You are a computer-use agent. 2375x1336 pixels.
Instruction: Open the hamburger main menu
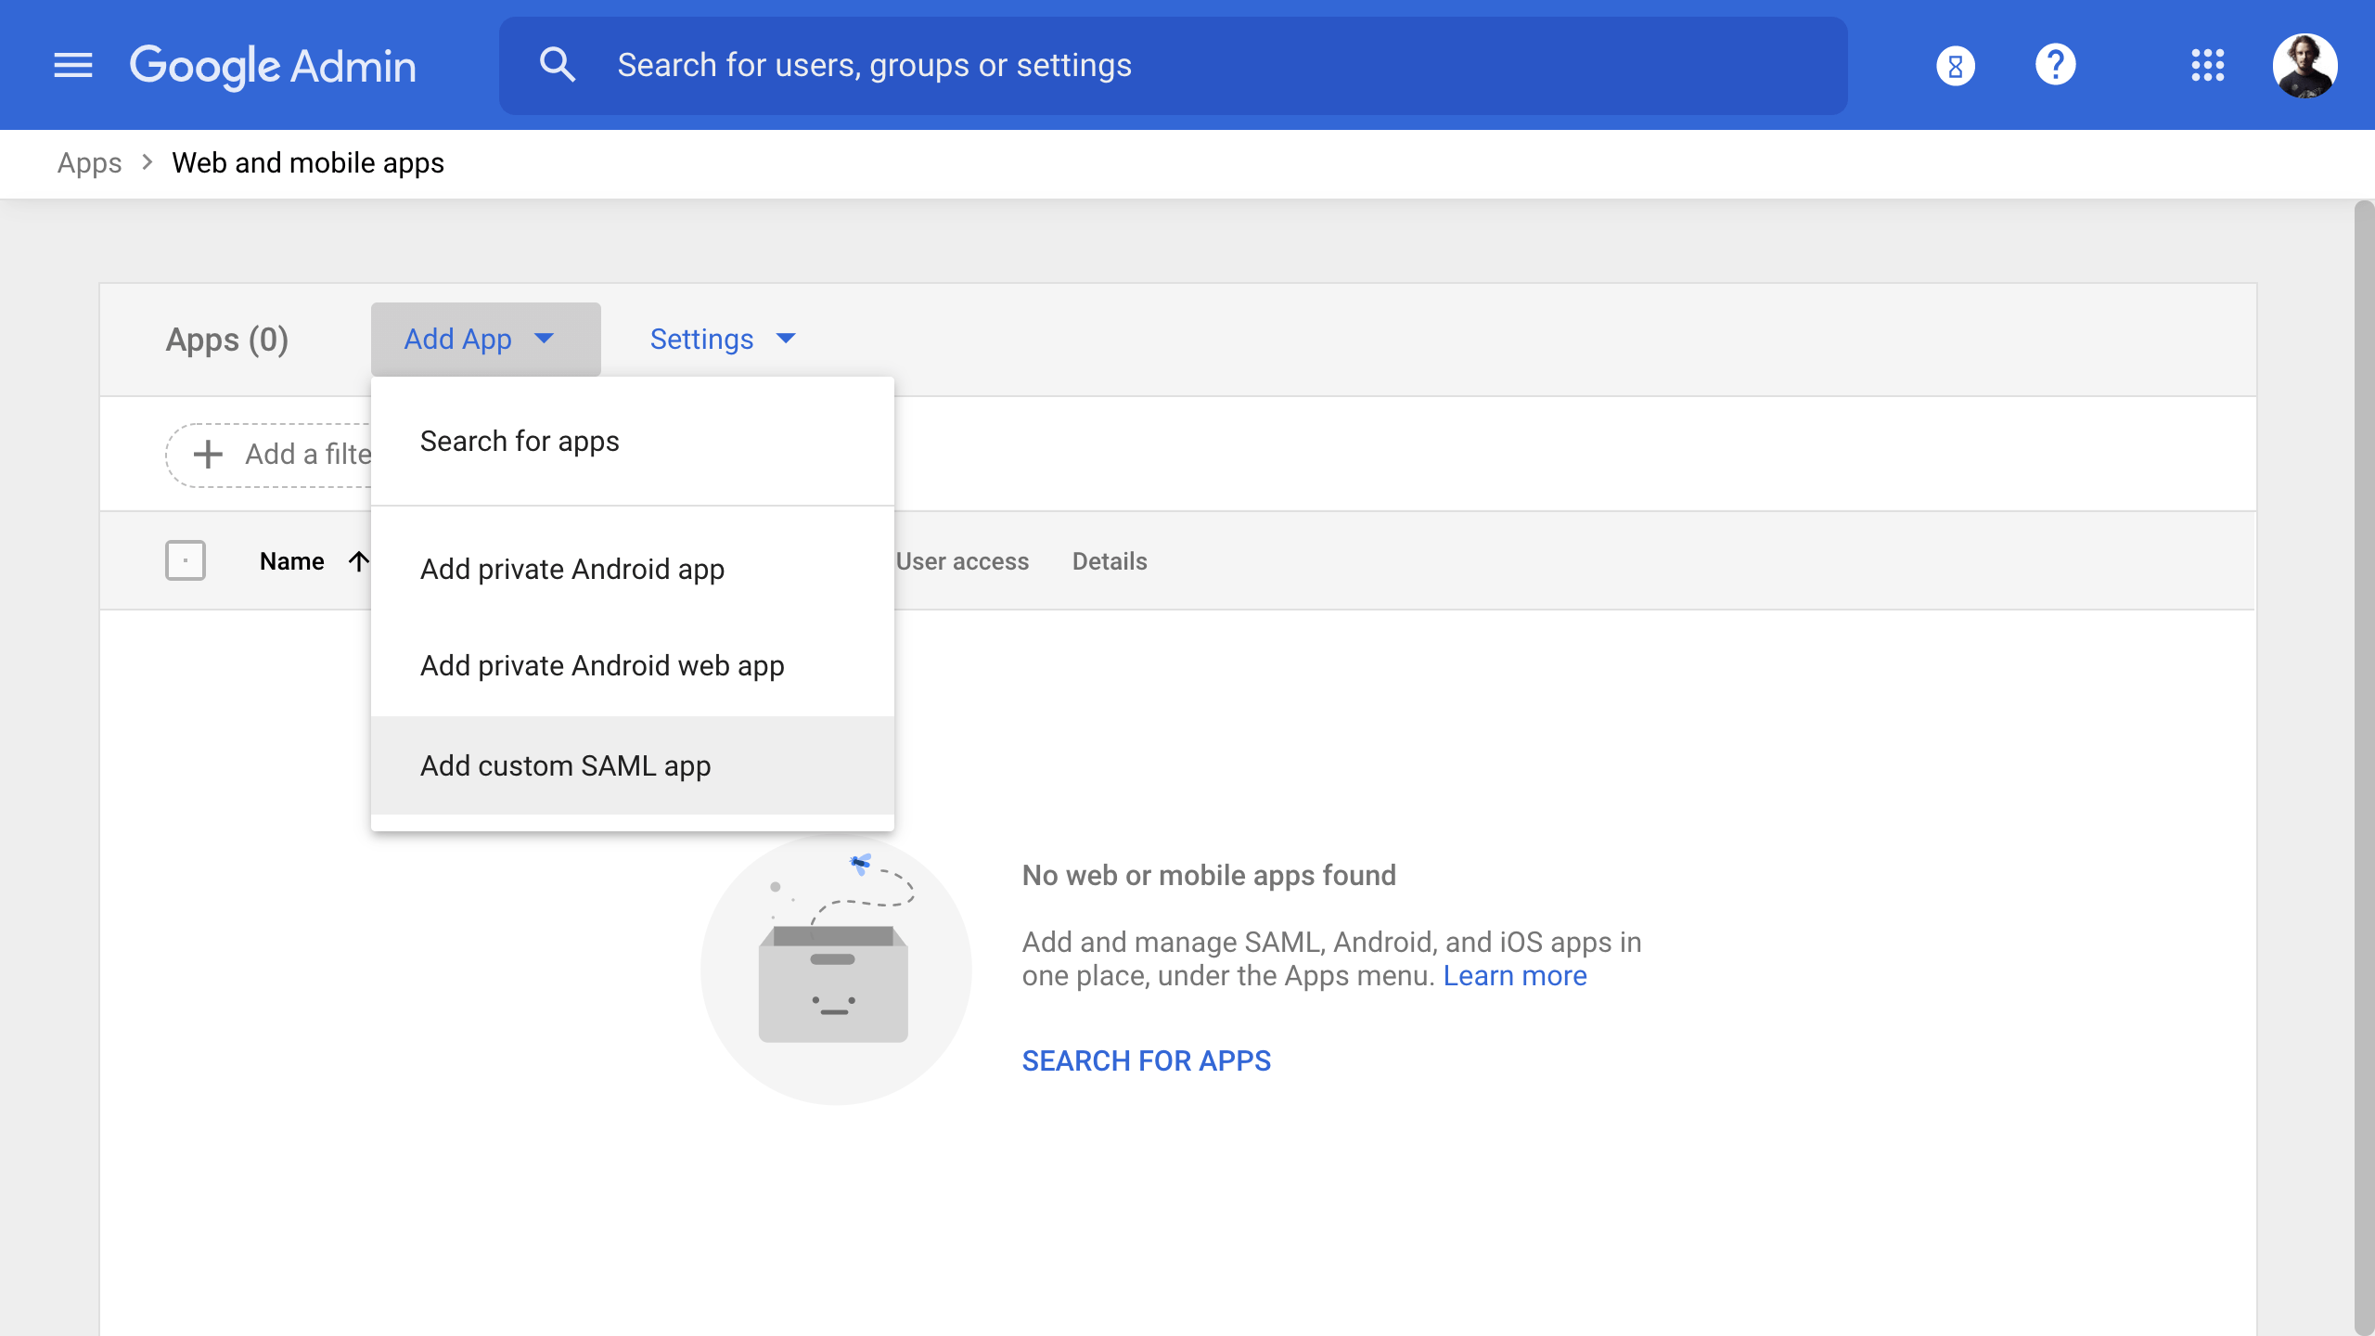point(73,65)
